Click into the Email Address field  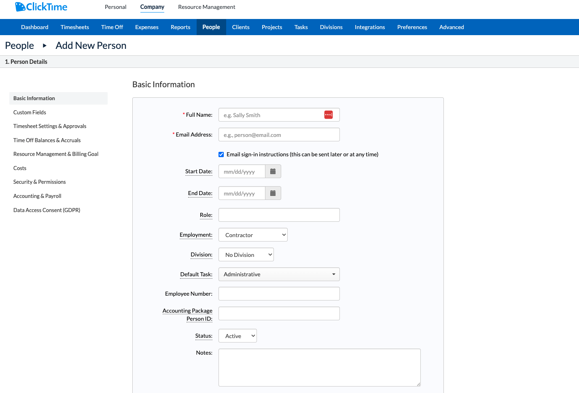pyautogui.click(x=279, y=135)
